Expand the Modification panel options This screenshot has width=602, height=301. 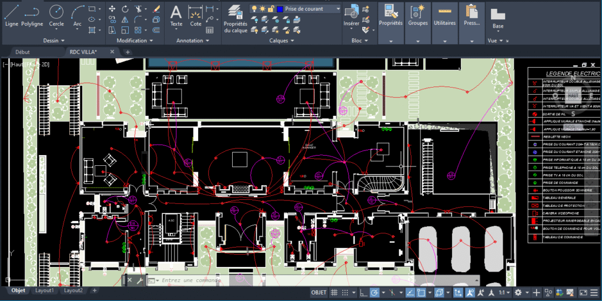135,41
